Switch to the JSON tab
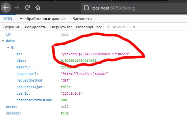Viewport: 187px width, 122px height. pos(8,19)
